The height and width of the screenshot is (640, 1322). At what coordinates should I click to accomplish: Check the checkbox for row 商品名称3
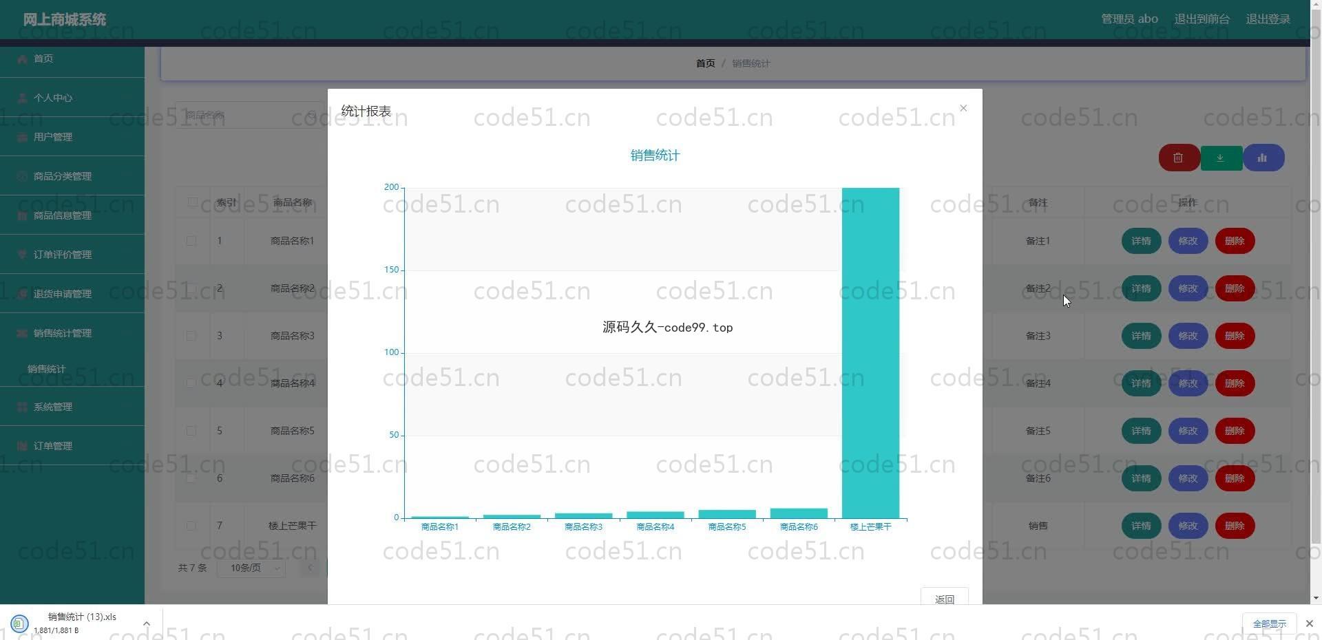click(191, 336)
